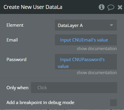Close the Create New User panel

pos(120,7)
